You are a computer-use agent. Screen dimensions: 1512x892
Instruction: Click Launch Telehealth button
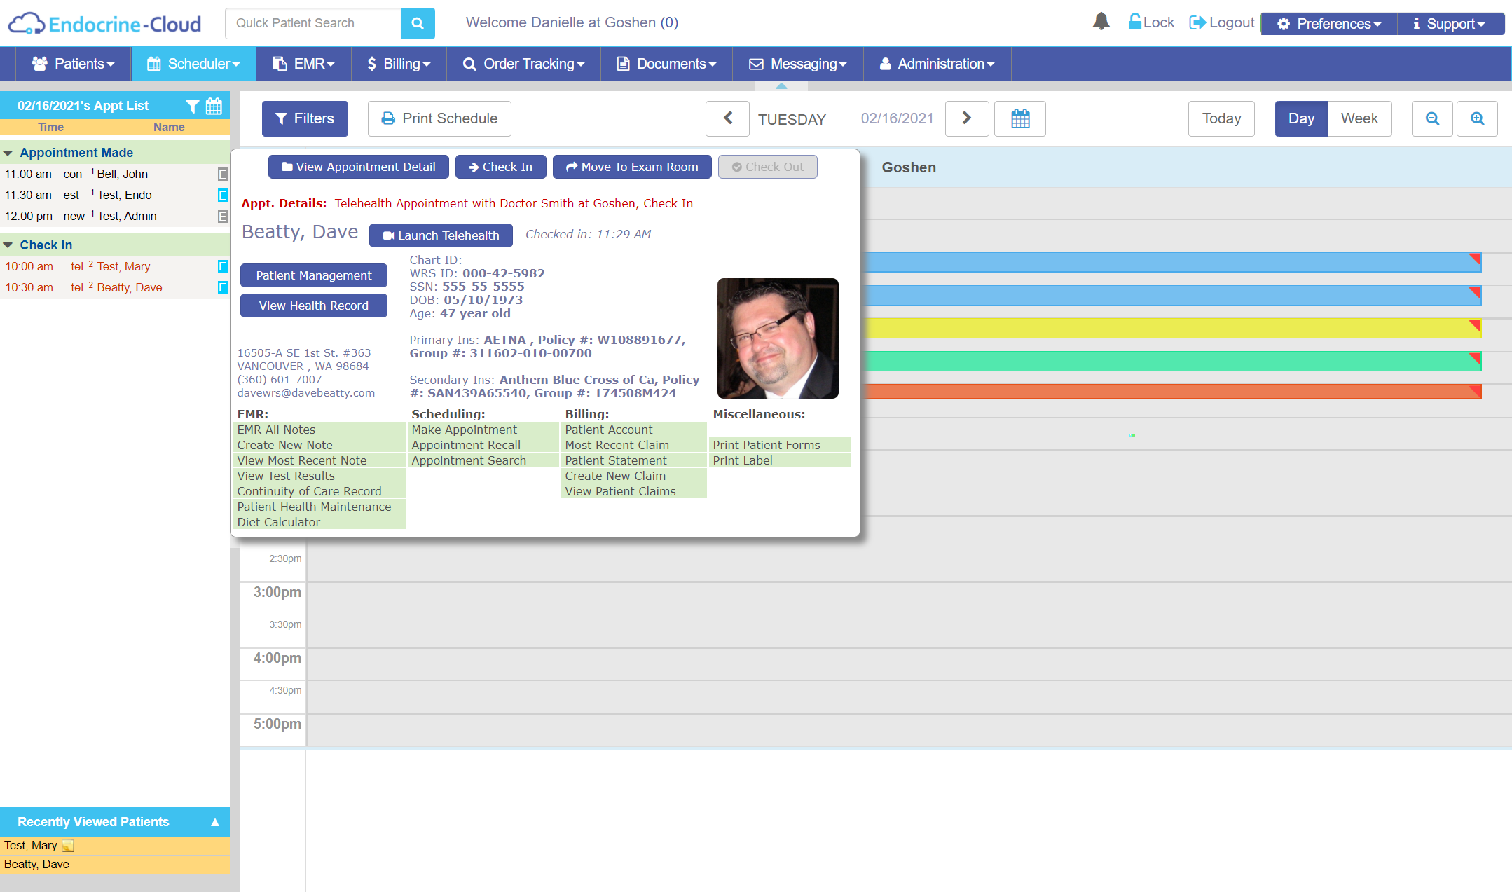pyautogui.click(x=441, y=235)
